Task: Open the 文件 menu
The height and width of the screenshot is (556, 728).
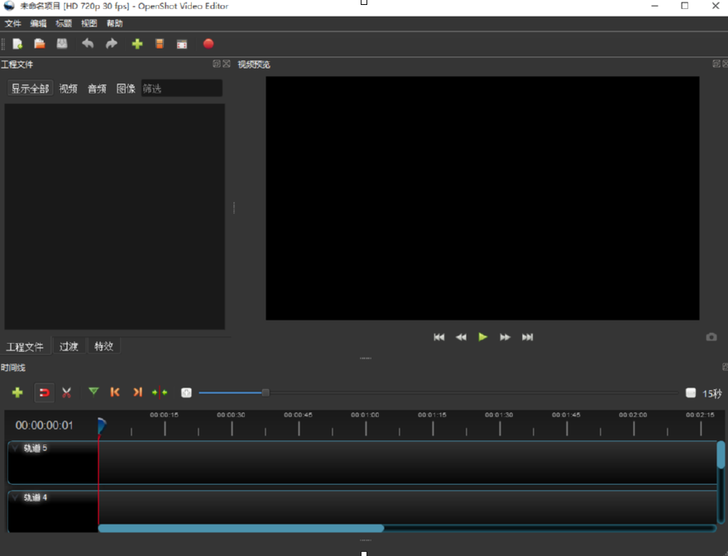Action: 13,24
